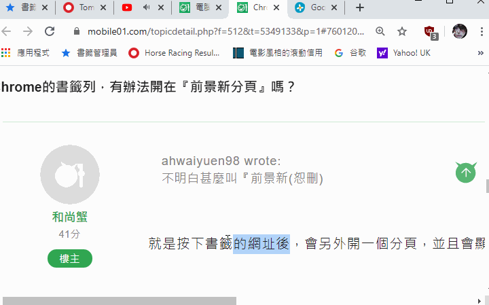
Task: Switch to the YouTube tab playing audio
Action: tap(127, 7)
